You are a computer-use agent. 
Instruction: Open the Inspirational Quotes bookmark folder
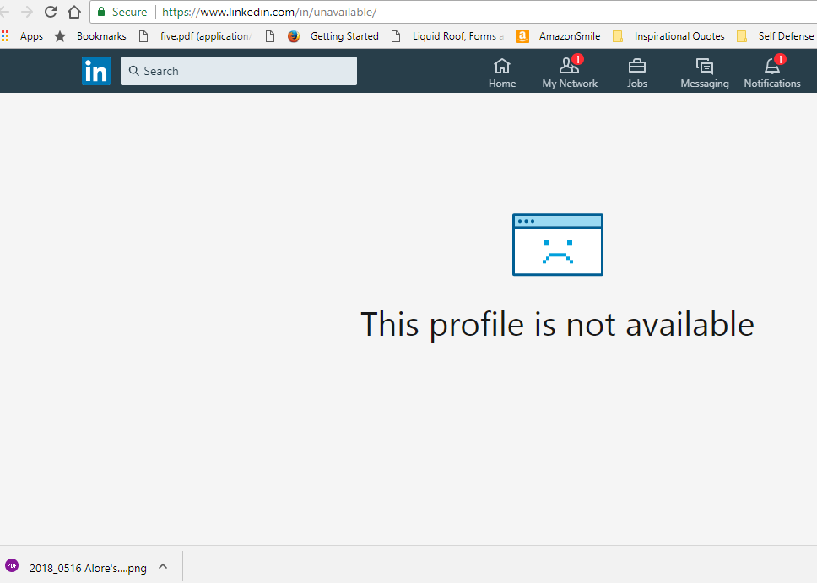coord(668,36)
